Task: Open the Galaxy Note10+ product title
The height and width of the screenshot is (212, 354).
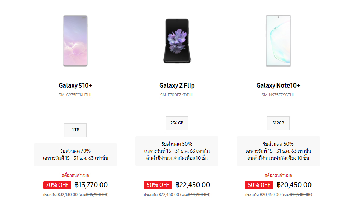Action: coord(278,86)
